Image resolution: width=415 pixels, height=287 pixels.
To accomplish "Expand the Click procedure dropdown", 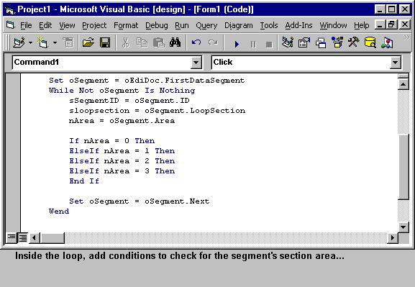I will [395, 63].
